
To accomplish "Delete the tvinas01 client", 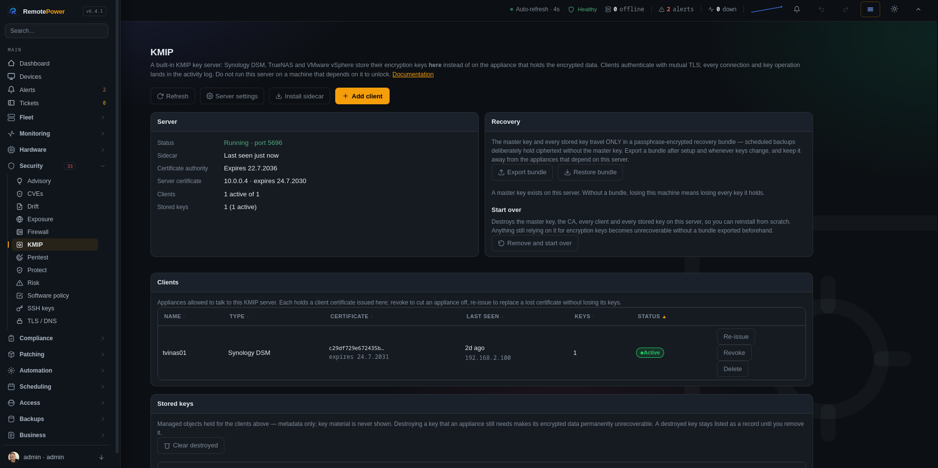I will coord(732,369).
